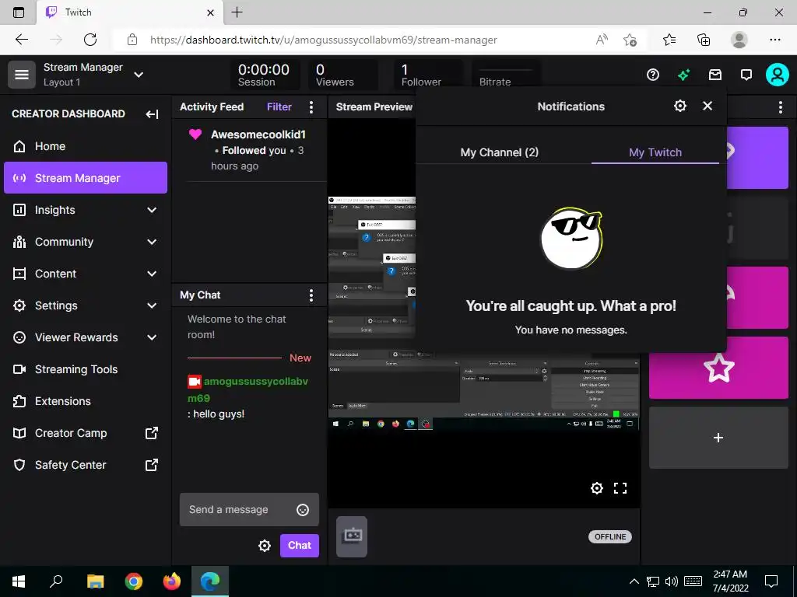Viewport: 797px width, 597px height.
Task: Open Edge settings and more menu
Action: [774, 40]
